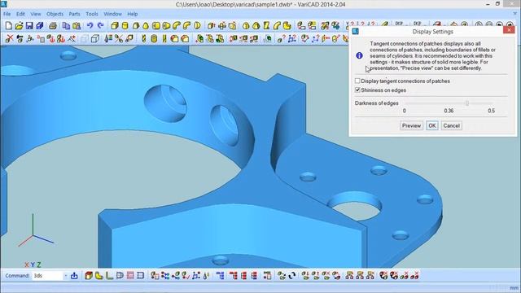This screenshot has height=293, width=521.
Task: Open the Command box dropdown arrow
Action: point(65,276)
